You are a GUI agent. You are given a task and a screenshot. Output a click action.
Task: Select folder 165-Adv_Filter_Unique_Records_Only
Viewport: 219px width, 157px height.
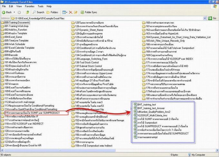tap(164, 41)
